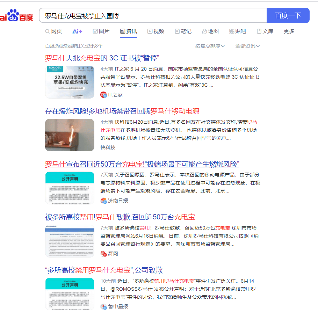Click the 百度为您找到相关资讯8个 result count

click(x=74, y=46)
